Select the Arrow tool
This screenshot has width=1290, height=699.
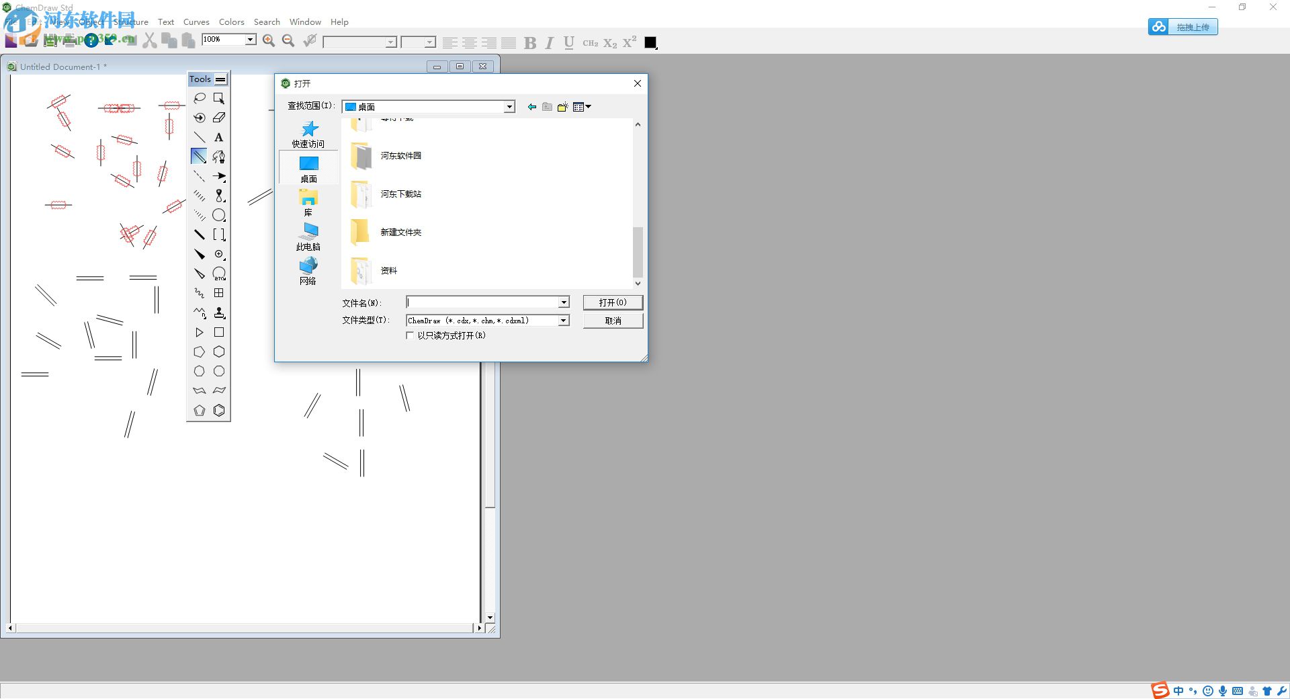click(219, 176)
